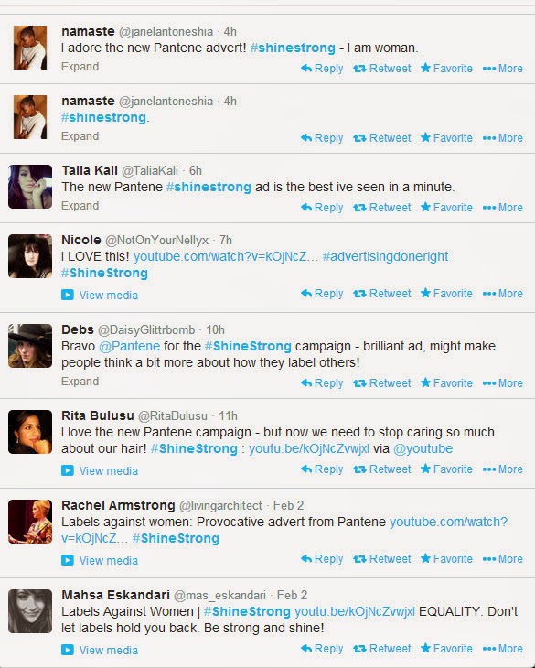Retweet Mahsa Eskandari's Labels Against Women tweet
This screenshot has width=535, height=668.
click(381, 649)
